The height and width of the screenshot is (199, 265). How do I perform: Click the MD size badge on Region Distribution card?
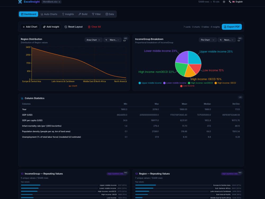tap(126, 38)
